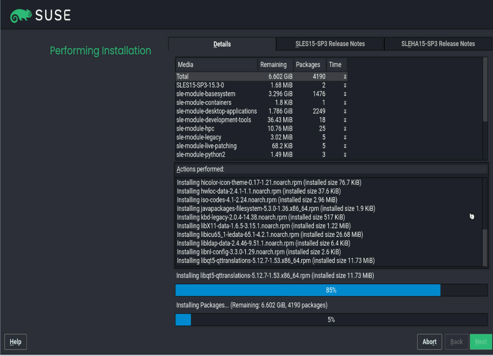Select the Total row in media table
Image resolution: width=493 pixels, height=356 pixels.
click(x=262, y=77)
